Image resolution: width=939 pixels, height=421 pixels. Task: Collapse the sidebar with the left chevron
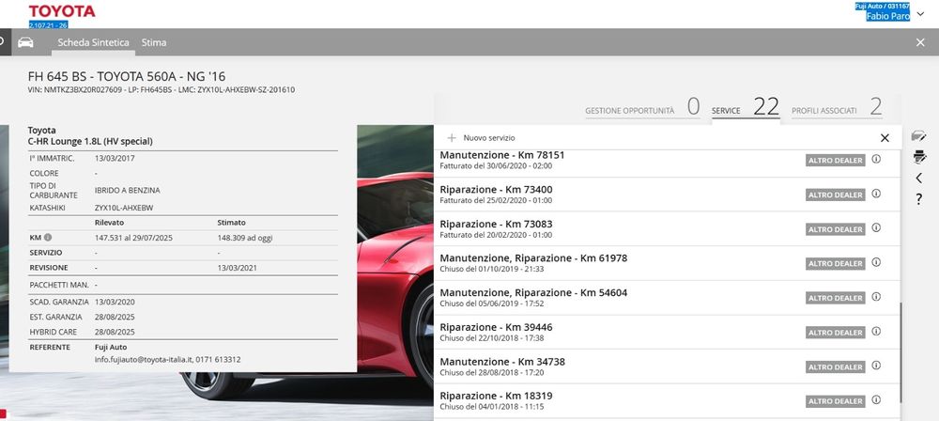coord(918,179)
